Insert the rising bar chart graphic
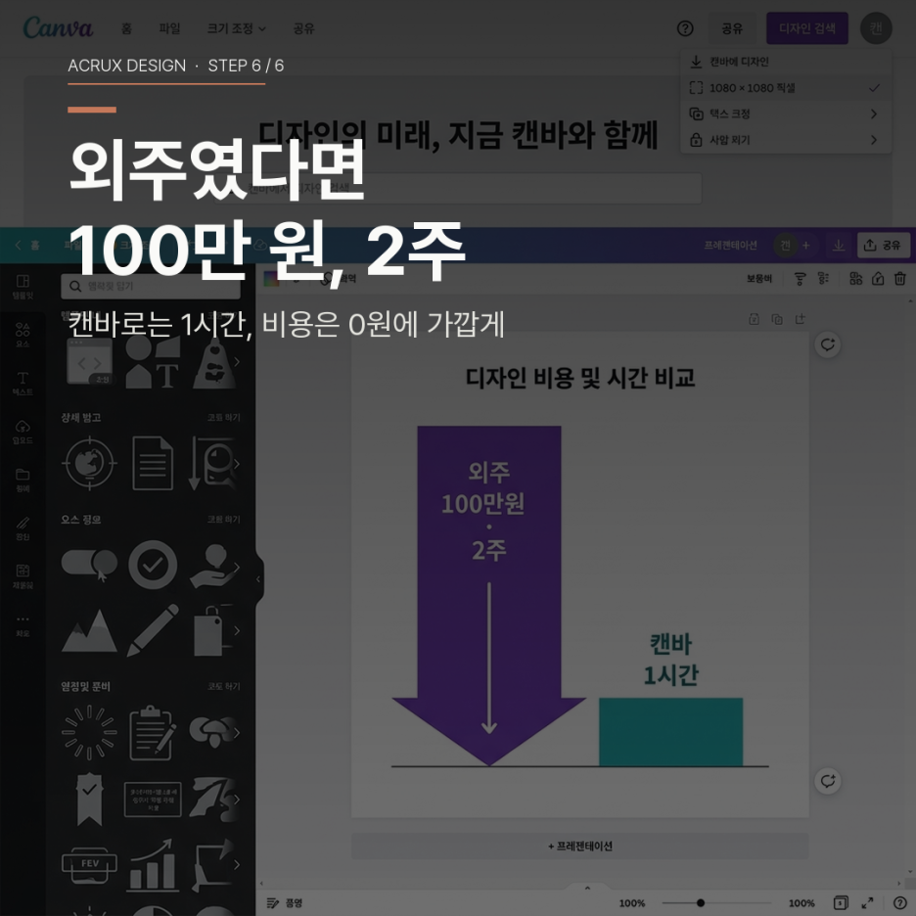Image resolution: width=916 pixels, height=916 pixels. (x=153, y=865)
